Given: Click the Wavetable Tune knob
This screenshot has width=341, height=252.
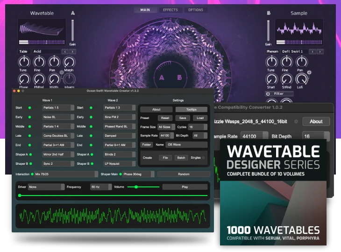Looking at the screenshot, I should point(24,62).
